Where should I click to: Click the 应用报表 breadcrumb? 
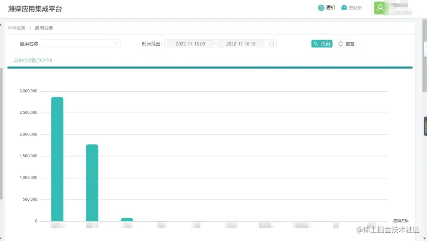click(44, 28)
